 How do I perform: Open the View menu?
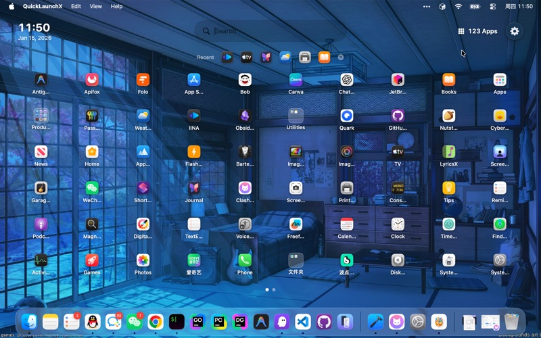(x=96, y=6)
